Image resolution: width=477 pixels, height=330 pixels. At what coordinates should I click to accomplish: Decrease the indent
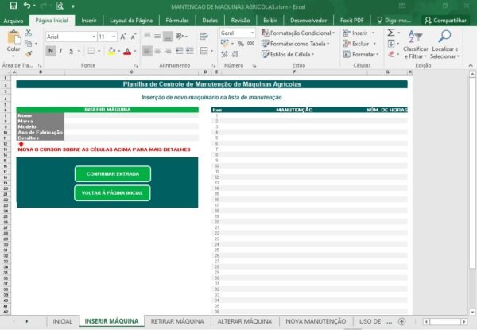coord(180,50)
